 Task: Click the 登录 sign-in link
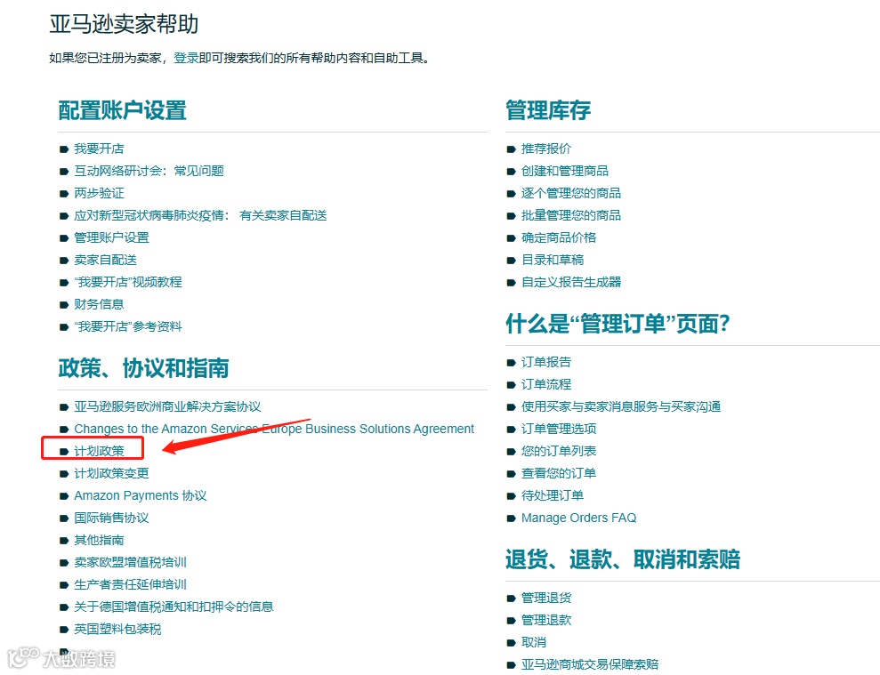point(186,58)
